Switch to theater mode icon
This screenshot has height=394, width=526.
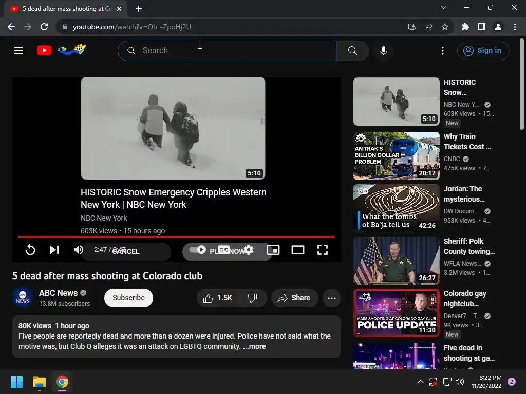pyautogui.click(x=298, y=250)
